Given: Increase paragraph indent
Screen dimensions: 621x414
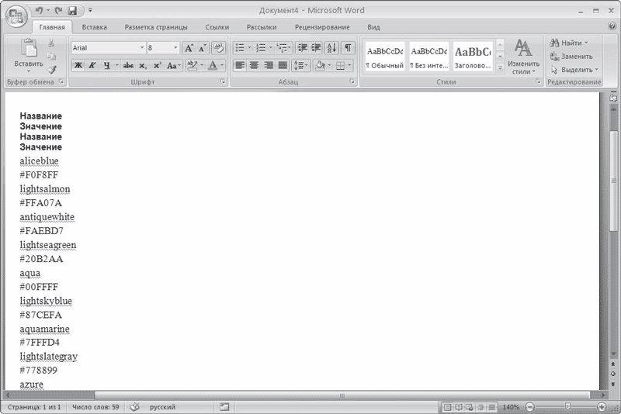Looking at the screenshot, I should (316, 48).
